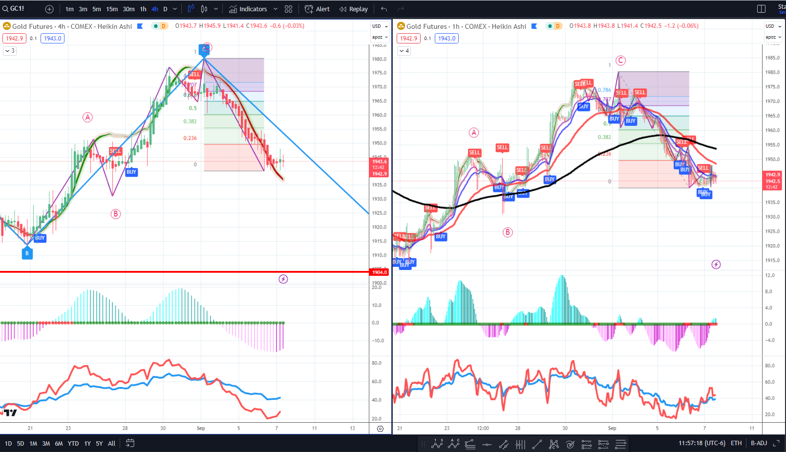786x452 pixels.
Task: Open left chart USD currency dropdown
Action: (380, 26)
